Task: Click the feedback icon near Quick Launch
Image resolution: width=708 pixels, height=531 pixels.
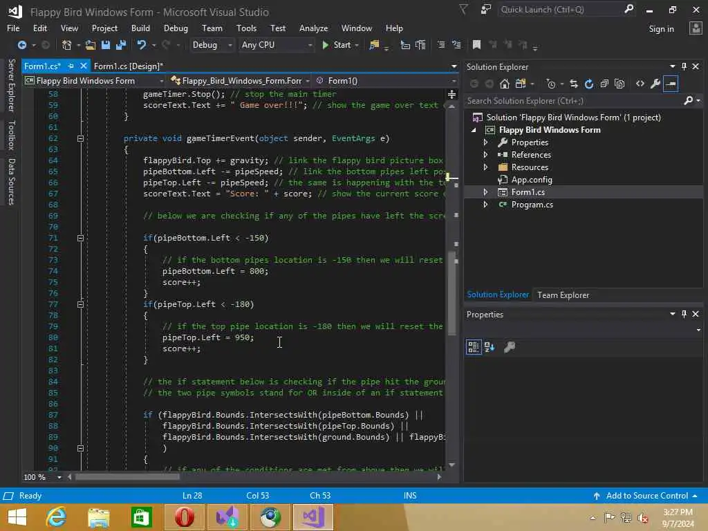Action: point(486,10)
